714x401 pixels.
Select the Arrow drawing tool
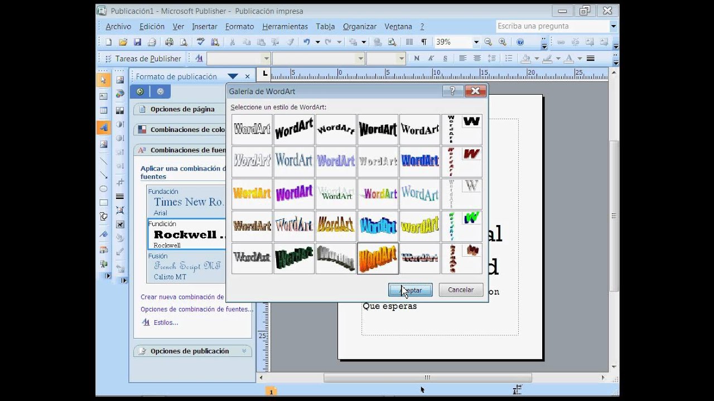[x=103, y=175]
